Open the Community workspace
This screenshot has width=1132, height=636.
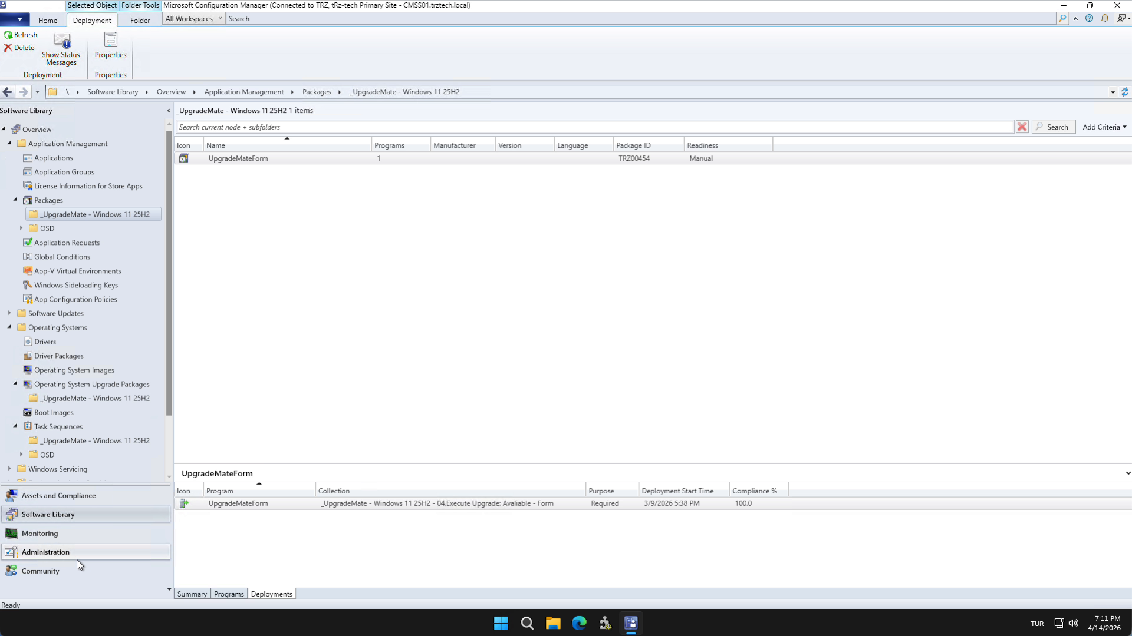click(85, 571)
